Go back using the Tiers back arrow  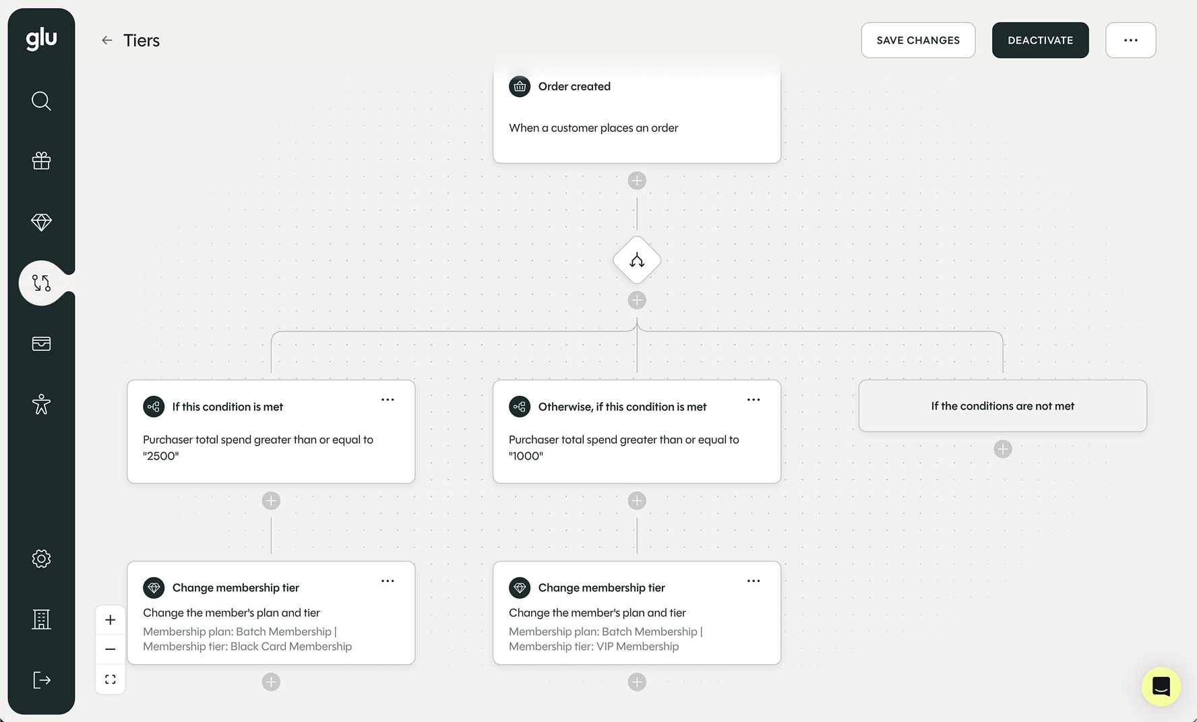pos(106,40)
